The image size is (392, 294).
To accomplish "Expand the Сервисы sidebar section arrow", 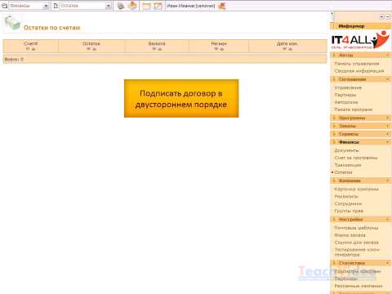I will click(388, 134).
